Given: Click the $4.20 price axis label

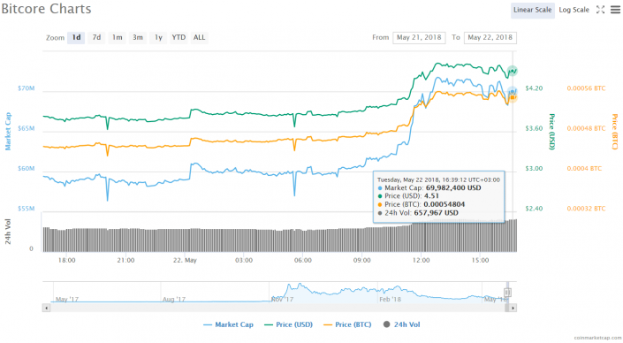Looking at the screenshot, I should tap(534, 88).
